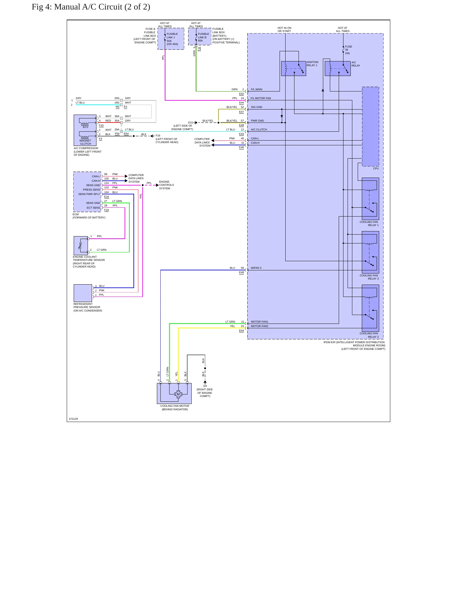Click the "MOTOR FAN1" terminal label
Image resolution: width=457 pixels, height=592 pixels.
[260, 322]
